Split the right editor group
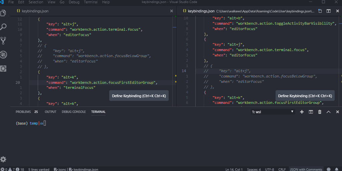Viewport: 342px width, 171px height. [329, 11]
